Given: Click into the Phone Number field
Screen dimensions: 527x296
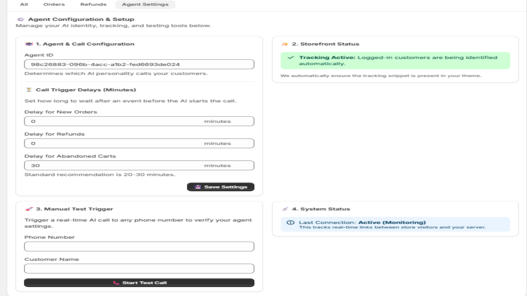Looking at the screenshot, I should (139, 247).
